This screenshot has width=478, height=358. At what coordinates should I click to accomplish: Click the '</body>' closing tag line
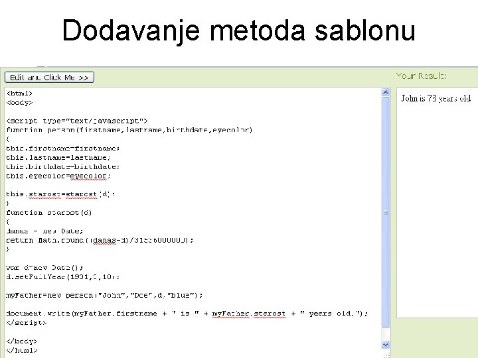[22, 341]
